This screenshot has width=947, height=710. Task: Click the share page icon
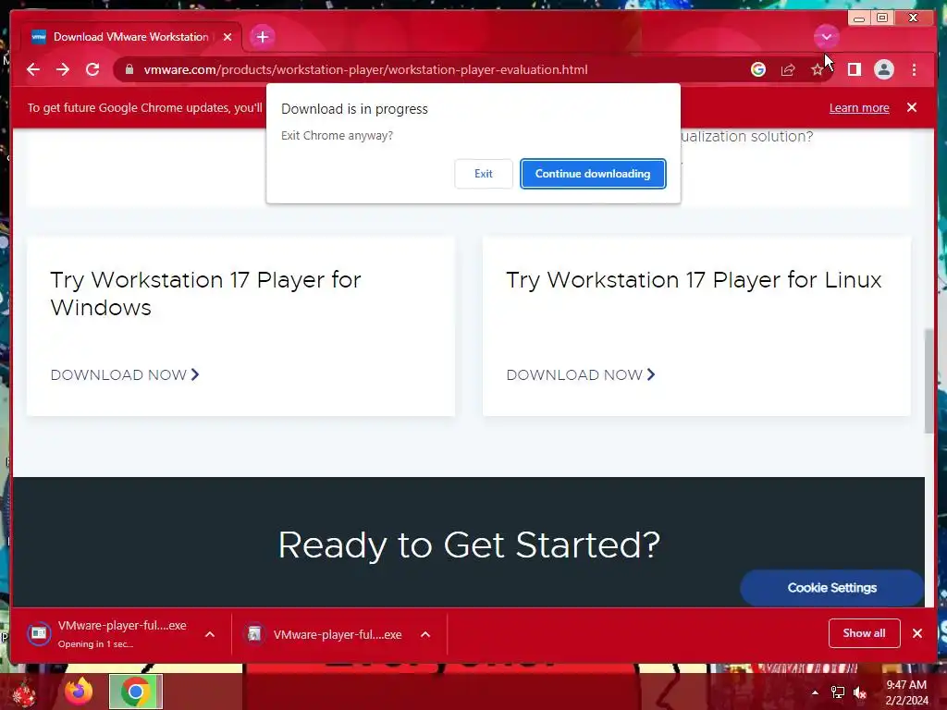(x=788, y=69)
